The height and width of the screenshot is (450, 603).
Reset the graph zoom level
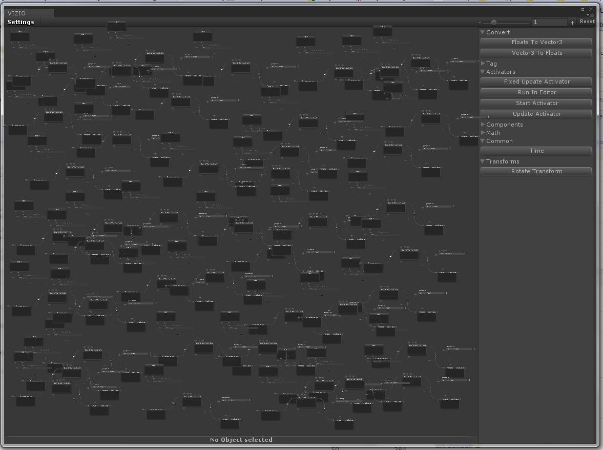(x=587, y=22)
